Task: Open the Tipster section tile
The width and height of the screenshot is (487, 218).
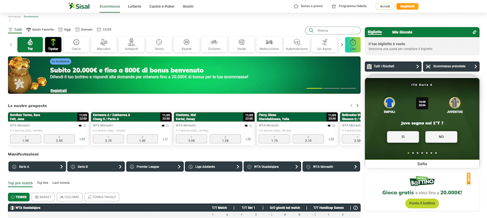Action: click(x=53, y=45)
